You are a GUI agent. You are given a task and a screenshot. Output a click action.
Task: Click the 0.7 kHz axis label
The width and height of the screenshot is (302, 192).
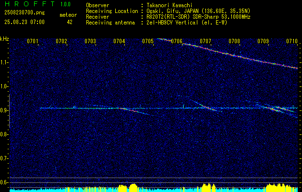coord(4,158)
